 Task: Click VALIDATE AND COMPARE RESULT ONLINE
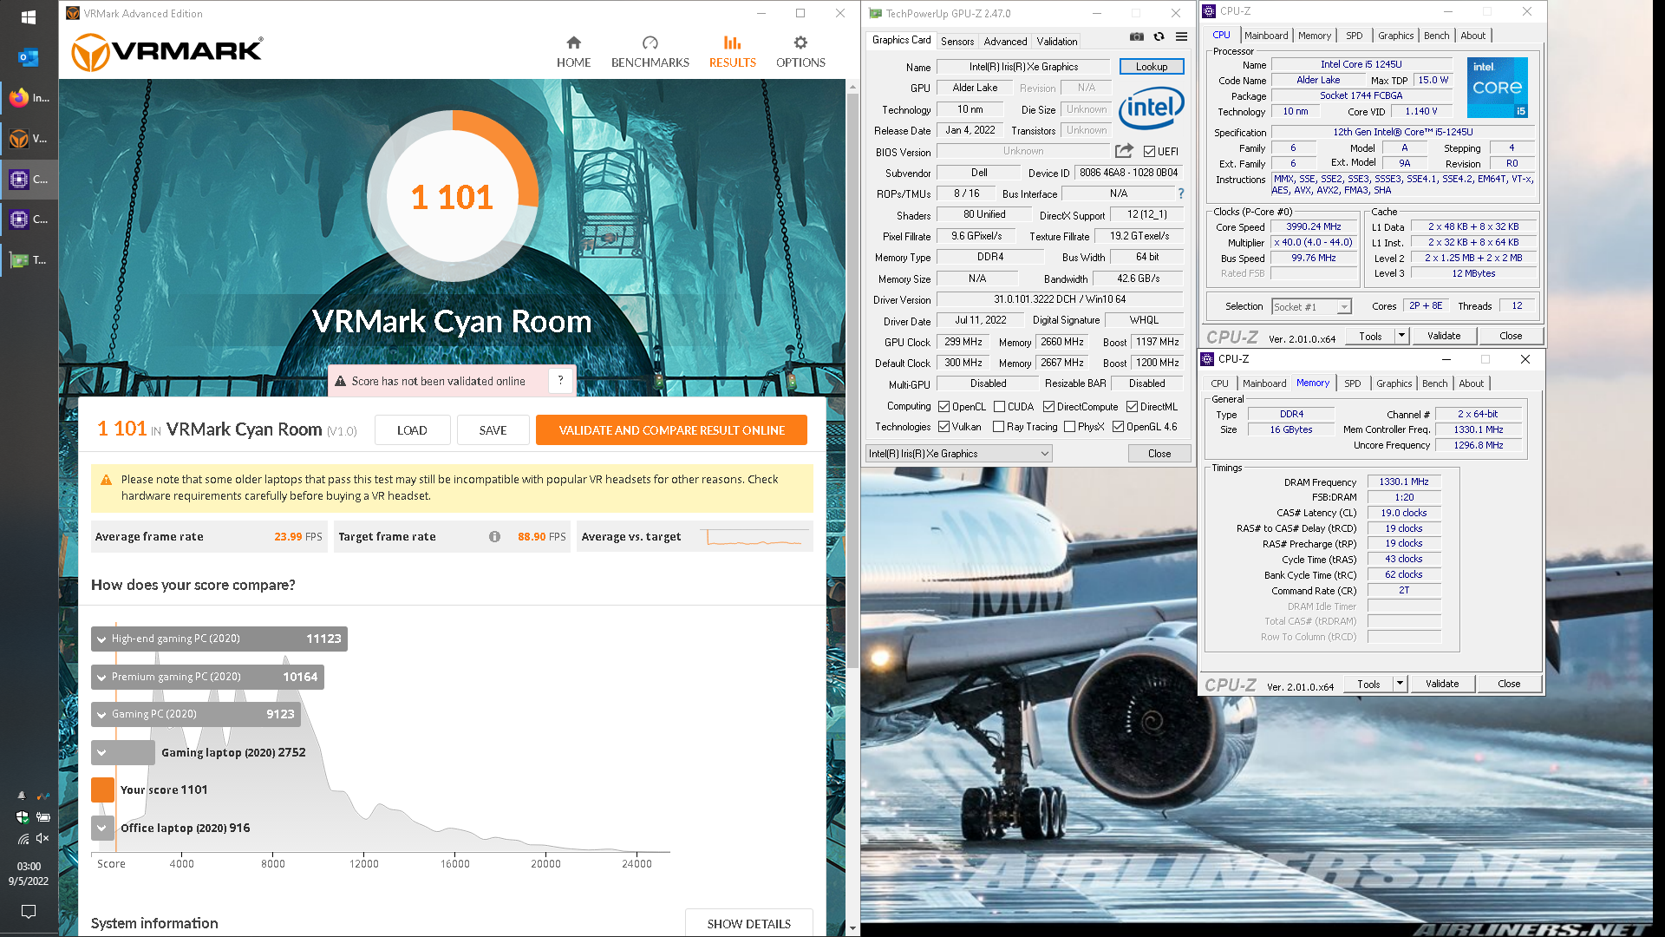click(x=671, y=429)
